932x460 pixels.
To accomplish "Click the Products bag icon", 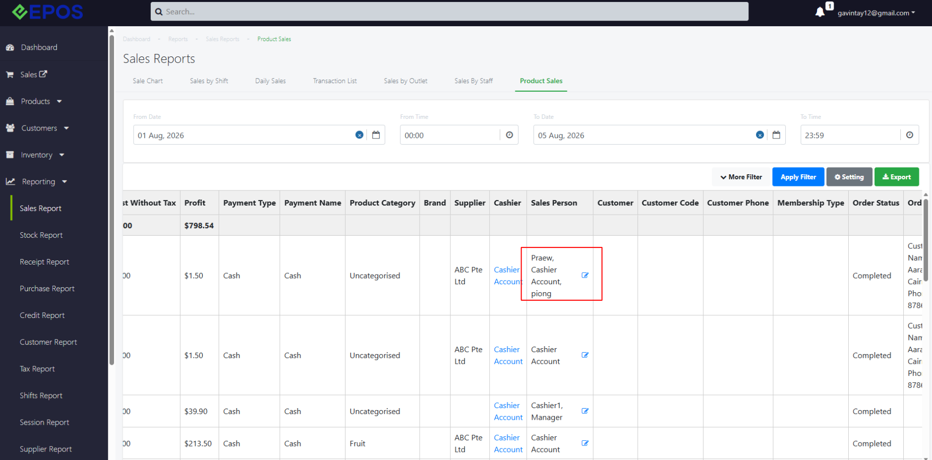I will click(10, 101).
